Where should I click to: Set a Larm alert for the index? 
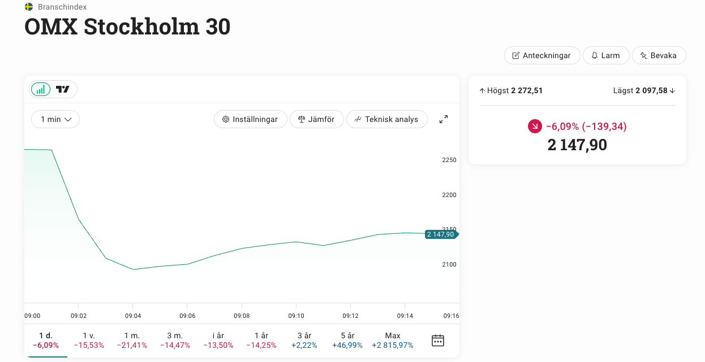tap(605, 55)
